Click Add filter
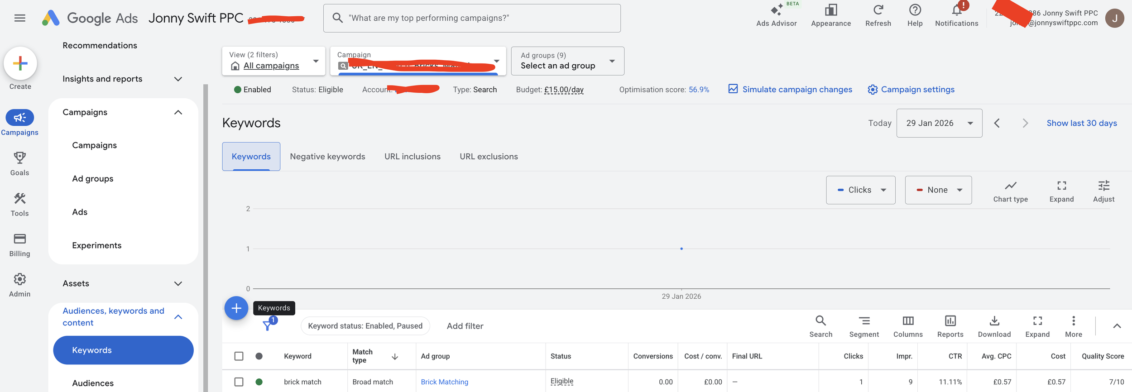Viewport: 1132px width, 392px height. click(465, 326)
